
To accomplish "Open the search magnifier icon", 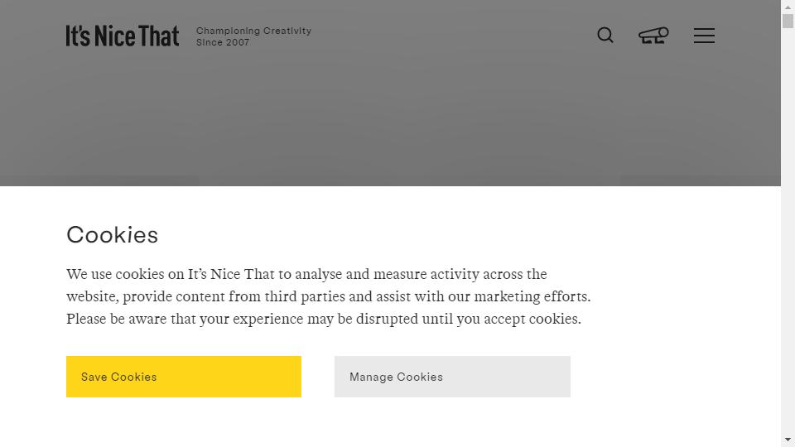I will point(605,36).
